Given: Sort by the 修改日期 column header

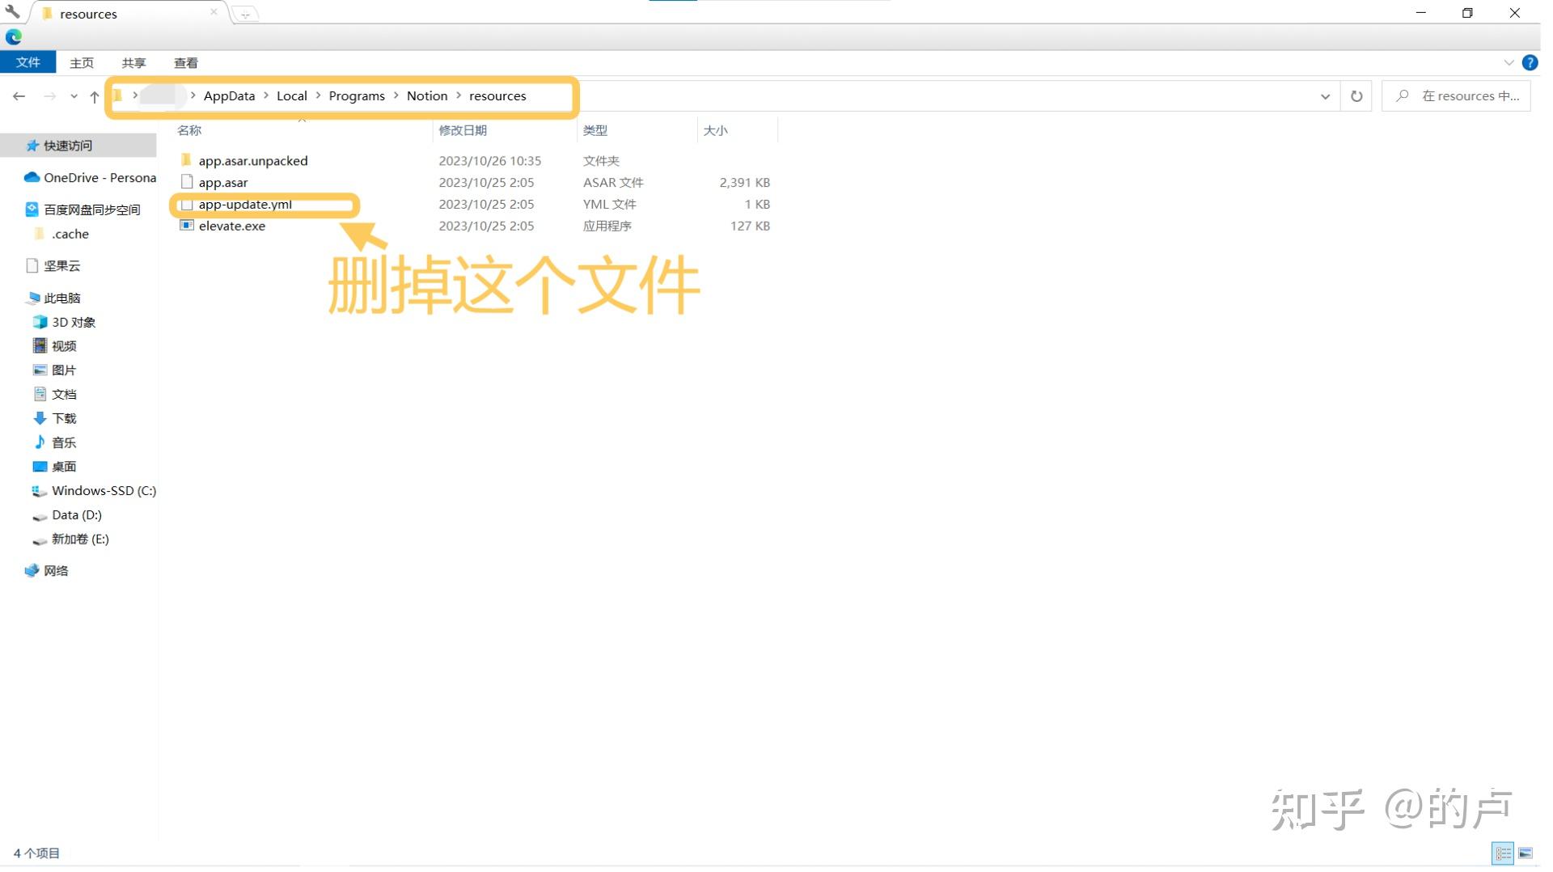Looking at the screenshot, I should (x=463, y=130).
